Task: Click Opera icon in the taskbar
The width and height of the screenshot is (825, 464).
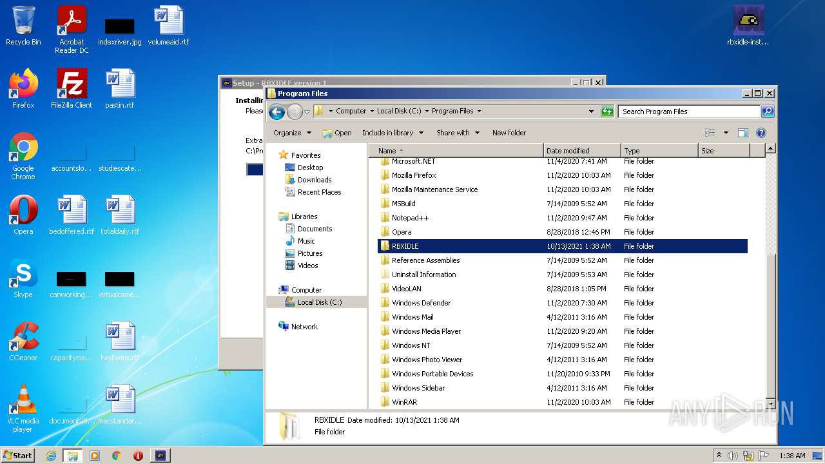Action: [138, 456]
